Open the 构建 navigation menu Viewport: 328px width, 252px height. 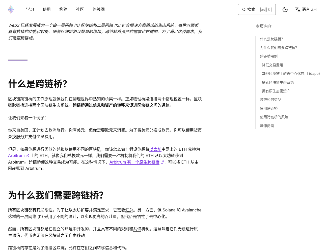pyautogui.click(x=63, y=9)
